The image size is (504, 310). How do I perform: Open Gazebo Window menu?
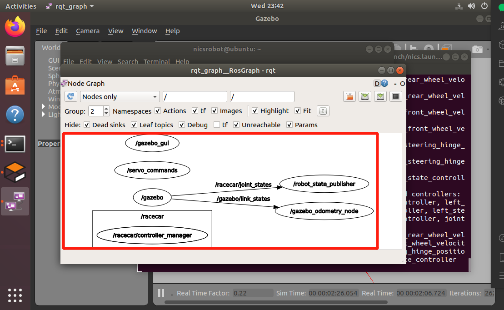point(145,31)
